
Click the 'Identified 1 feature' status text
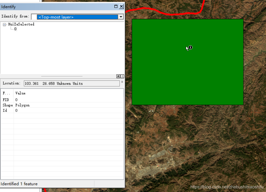point(19,184)
